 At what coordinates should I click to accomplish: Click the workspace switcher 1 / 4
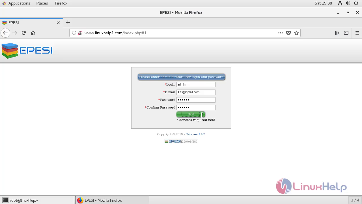tap(355, 200)
